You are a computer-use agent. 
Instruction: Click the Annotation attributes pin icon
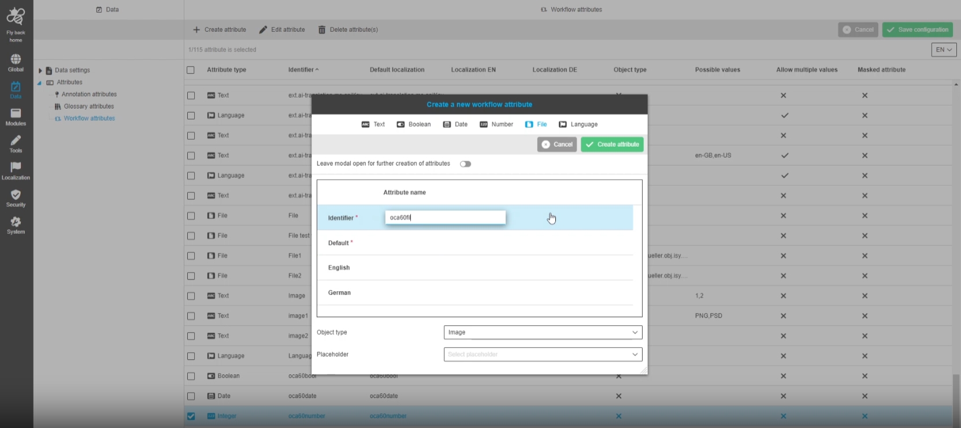coord(57,94)
